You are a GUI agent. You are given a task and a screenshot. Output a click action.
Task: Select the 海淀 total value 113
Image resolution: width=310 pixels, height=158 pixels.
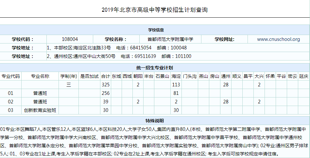click(176, 85)
